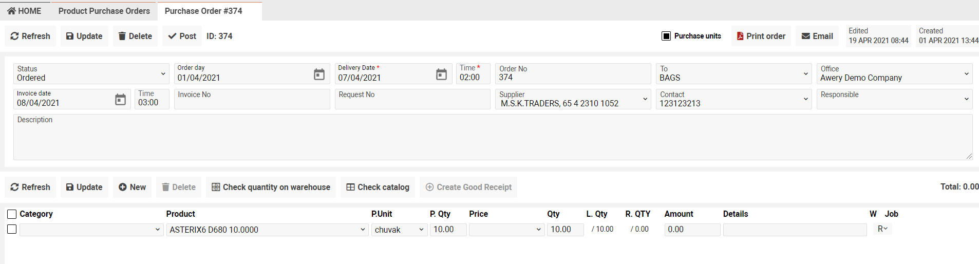
Task: Open the Supplier dropdown
Action: (x=645, y=99)
